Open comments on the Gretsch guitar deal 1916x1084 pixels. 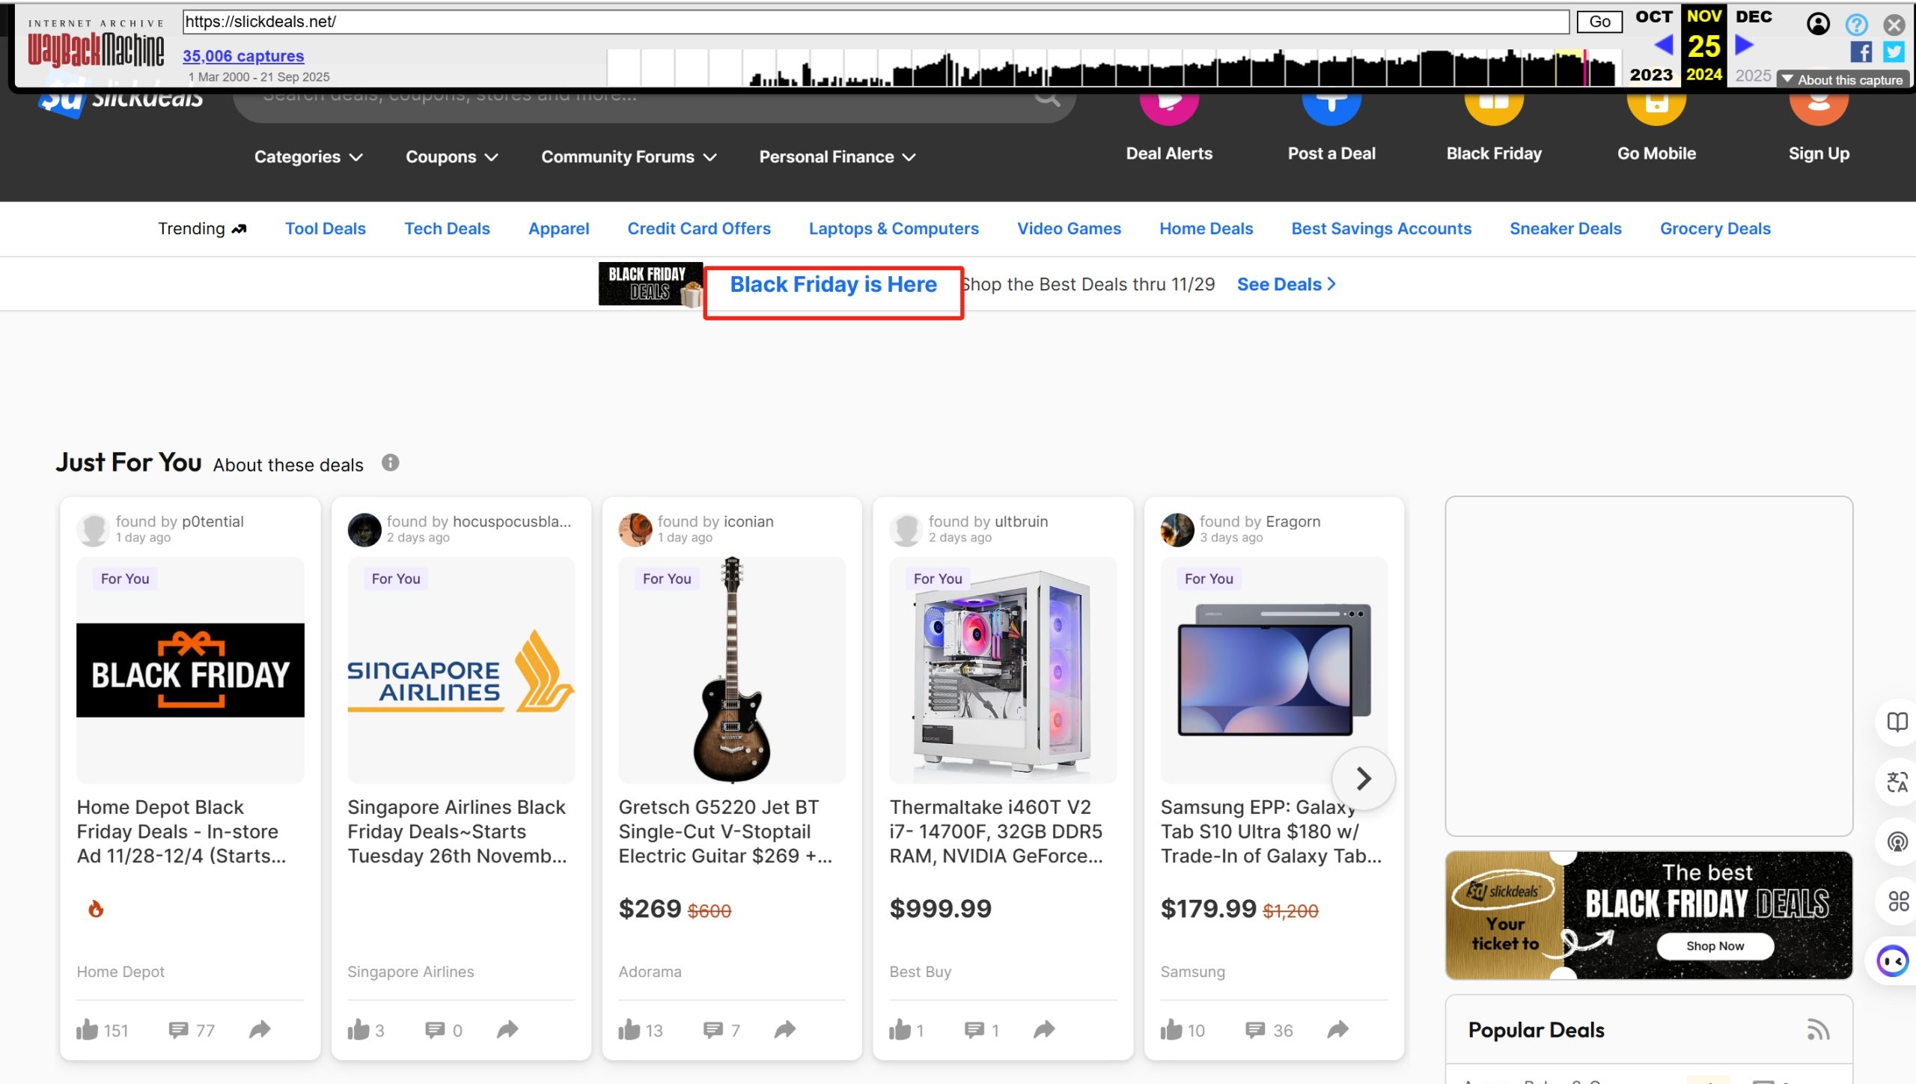pos(713,1030)
